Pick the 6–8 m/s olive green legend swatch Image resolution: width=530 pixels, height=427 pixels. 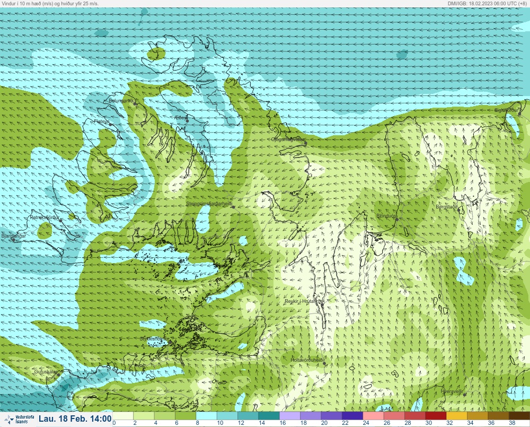[186, 416]
